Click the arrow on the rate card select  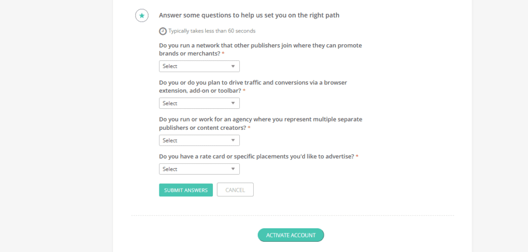click(x=233, y=169)
